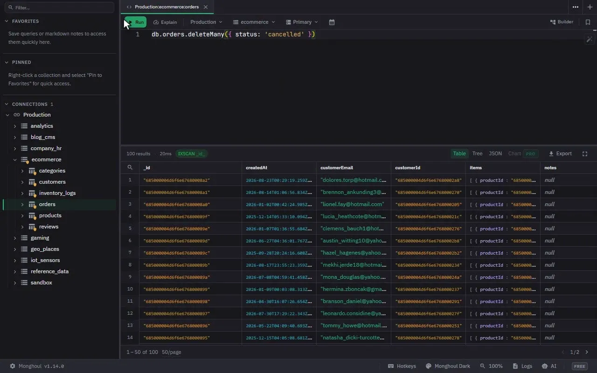597x373 pixels.
Task: Open the 50/page page size selector
Action: click(172, 352)
